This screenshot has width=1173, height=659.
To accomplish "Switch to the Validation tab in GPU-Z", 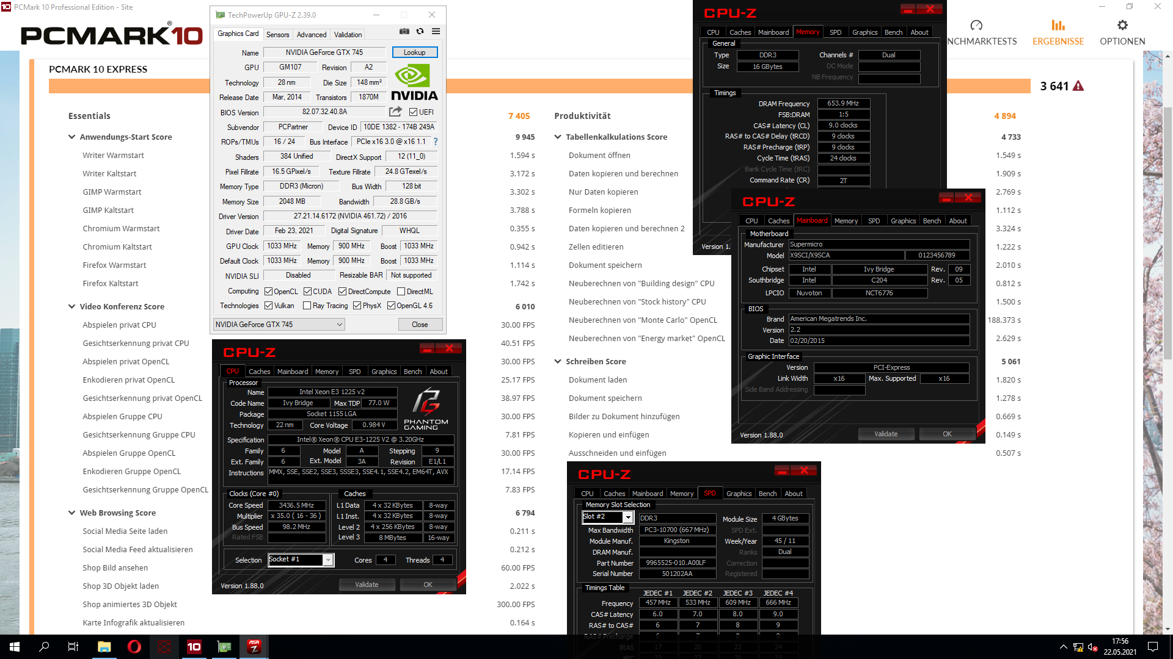I will (x=348, y=35).
